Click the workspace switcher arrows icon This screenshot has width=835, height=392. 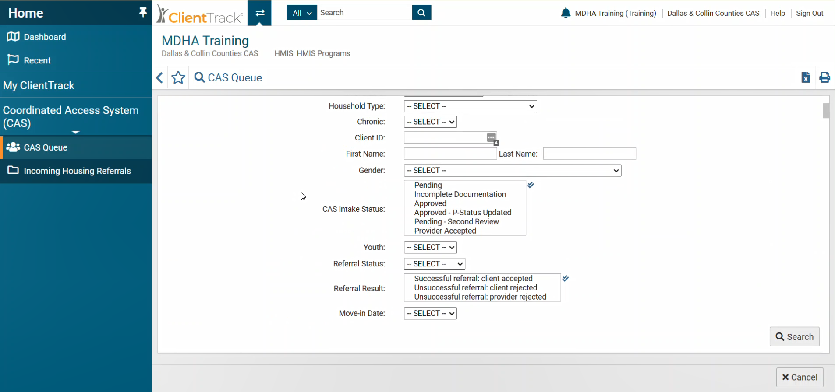point(260,13)
